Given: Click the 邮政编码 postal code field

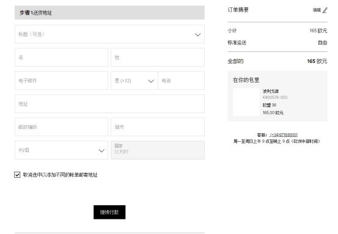Looking at the screenshot, I should [61, 127].
